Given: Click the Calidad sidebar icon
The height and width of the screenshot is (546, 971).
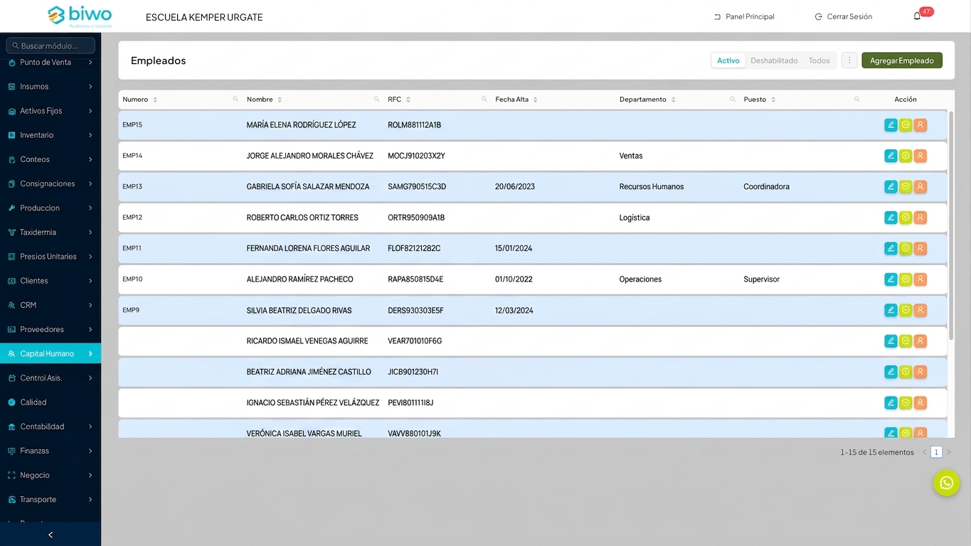Looking at the screenshot, I should (x=11, y=402).
